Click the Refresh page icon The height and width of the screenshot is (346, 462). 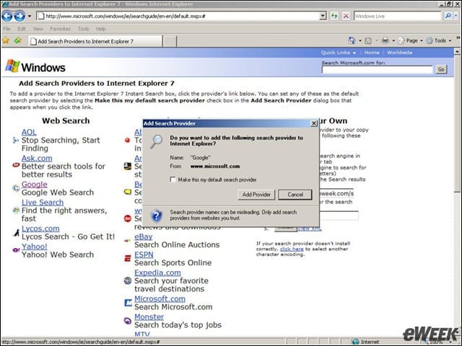tap(334, 16)
